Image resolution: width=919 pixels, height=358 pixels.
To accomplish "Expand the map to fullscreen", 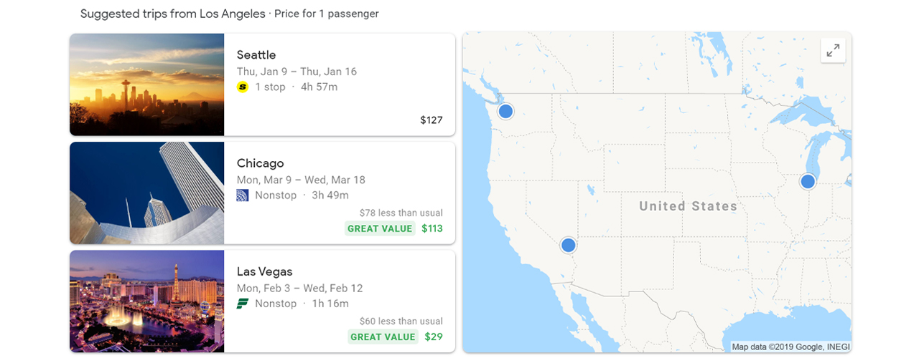I will point(833,51).
